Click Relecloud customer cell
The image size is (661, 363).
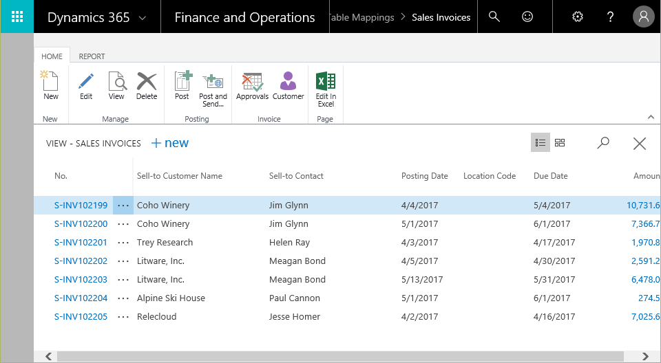tap(156, 317)
